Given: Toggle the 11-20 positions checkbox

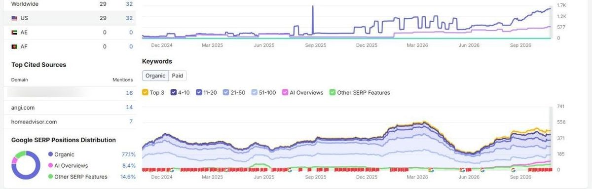Looking at the screenshot, I should pyautogui.click(x=199, y=92).
